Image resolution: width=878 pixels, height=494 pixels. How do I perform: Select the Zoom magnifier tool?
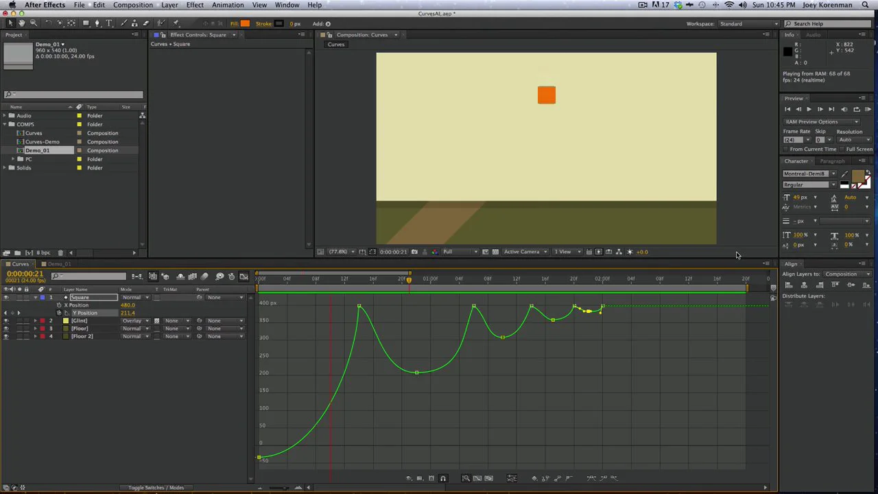pyautogui.click(x=33, y=23)
